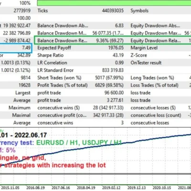The width and height of the screenshot is (191, 191).
Task: Select total trades value 19628
Action: click(x=24, y=85)
